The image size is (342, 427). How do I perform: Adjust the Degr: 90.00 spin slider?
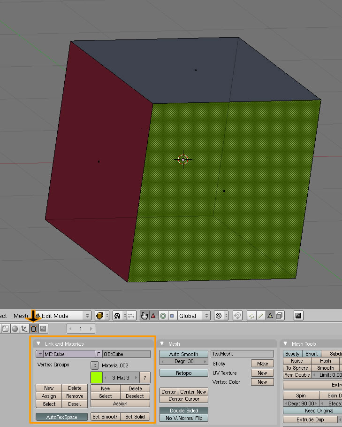click(x=301, y=404)
